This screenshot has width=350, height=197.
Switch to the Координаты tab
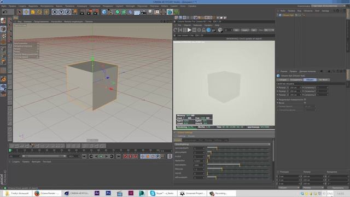pos(296,80)
